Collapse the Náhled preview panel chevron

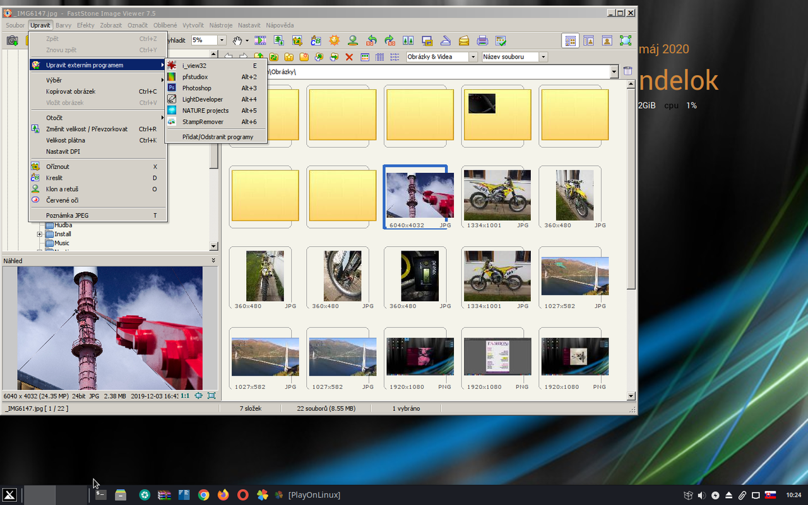(213, 261)
